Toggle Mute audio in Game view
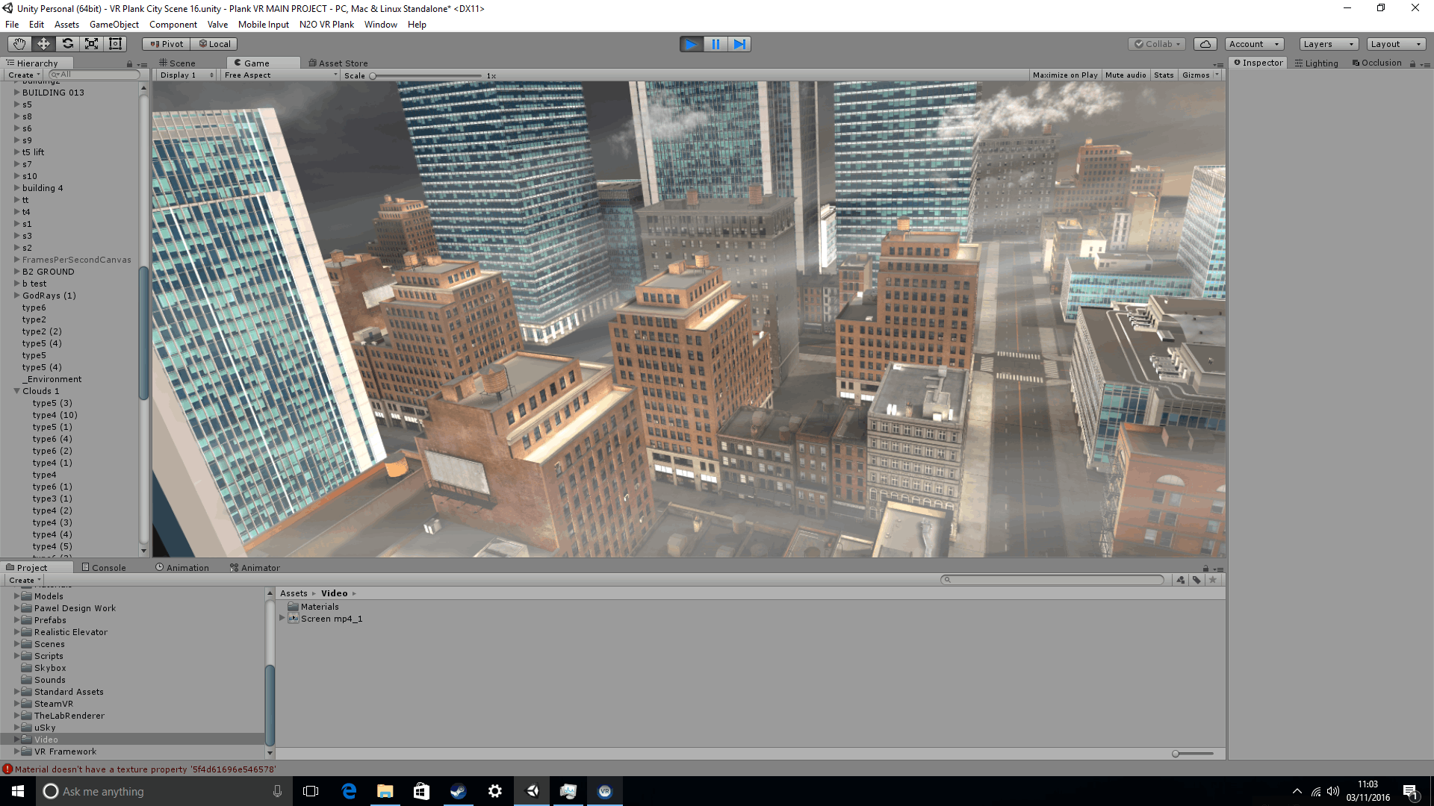 click(x=1125, y=75)
